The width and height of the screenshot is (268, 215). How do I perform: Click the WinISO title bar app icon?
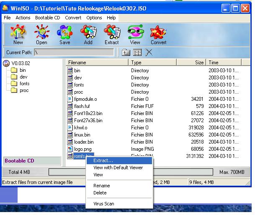pos(5,8)
